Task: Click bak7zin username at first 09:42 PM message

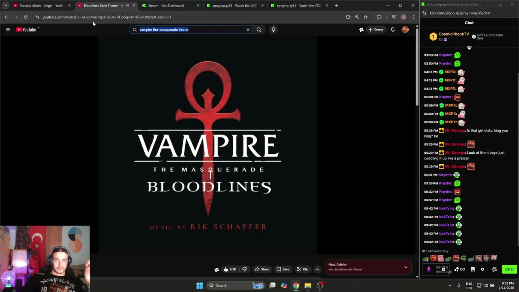Action: [x=446, y=208]
